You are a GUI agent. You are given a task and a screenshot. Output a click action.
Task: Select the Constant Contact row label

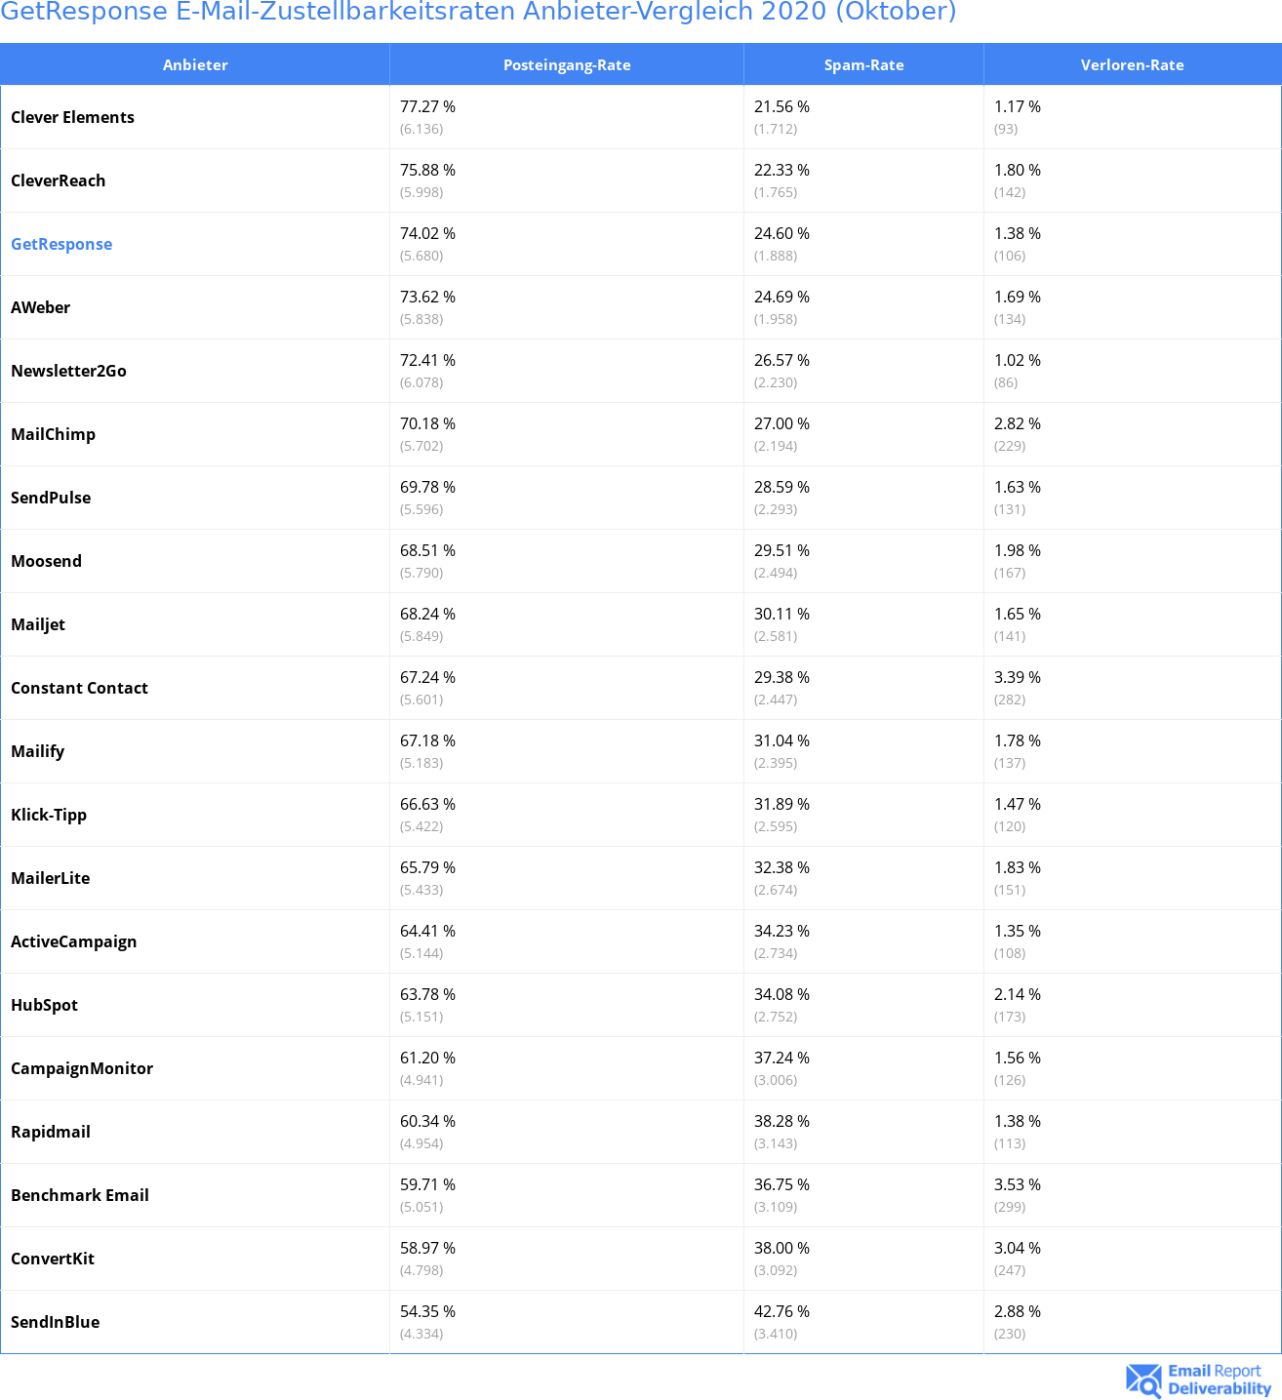pos(79,688)
